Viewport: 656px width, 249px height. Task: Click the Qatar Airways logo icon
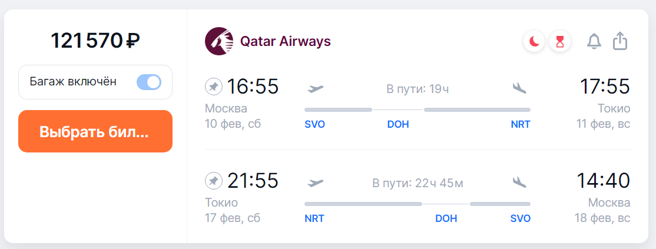(x=218, y=41)
